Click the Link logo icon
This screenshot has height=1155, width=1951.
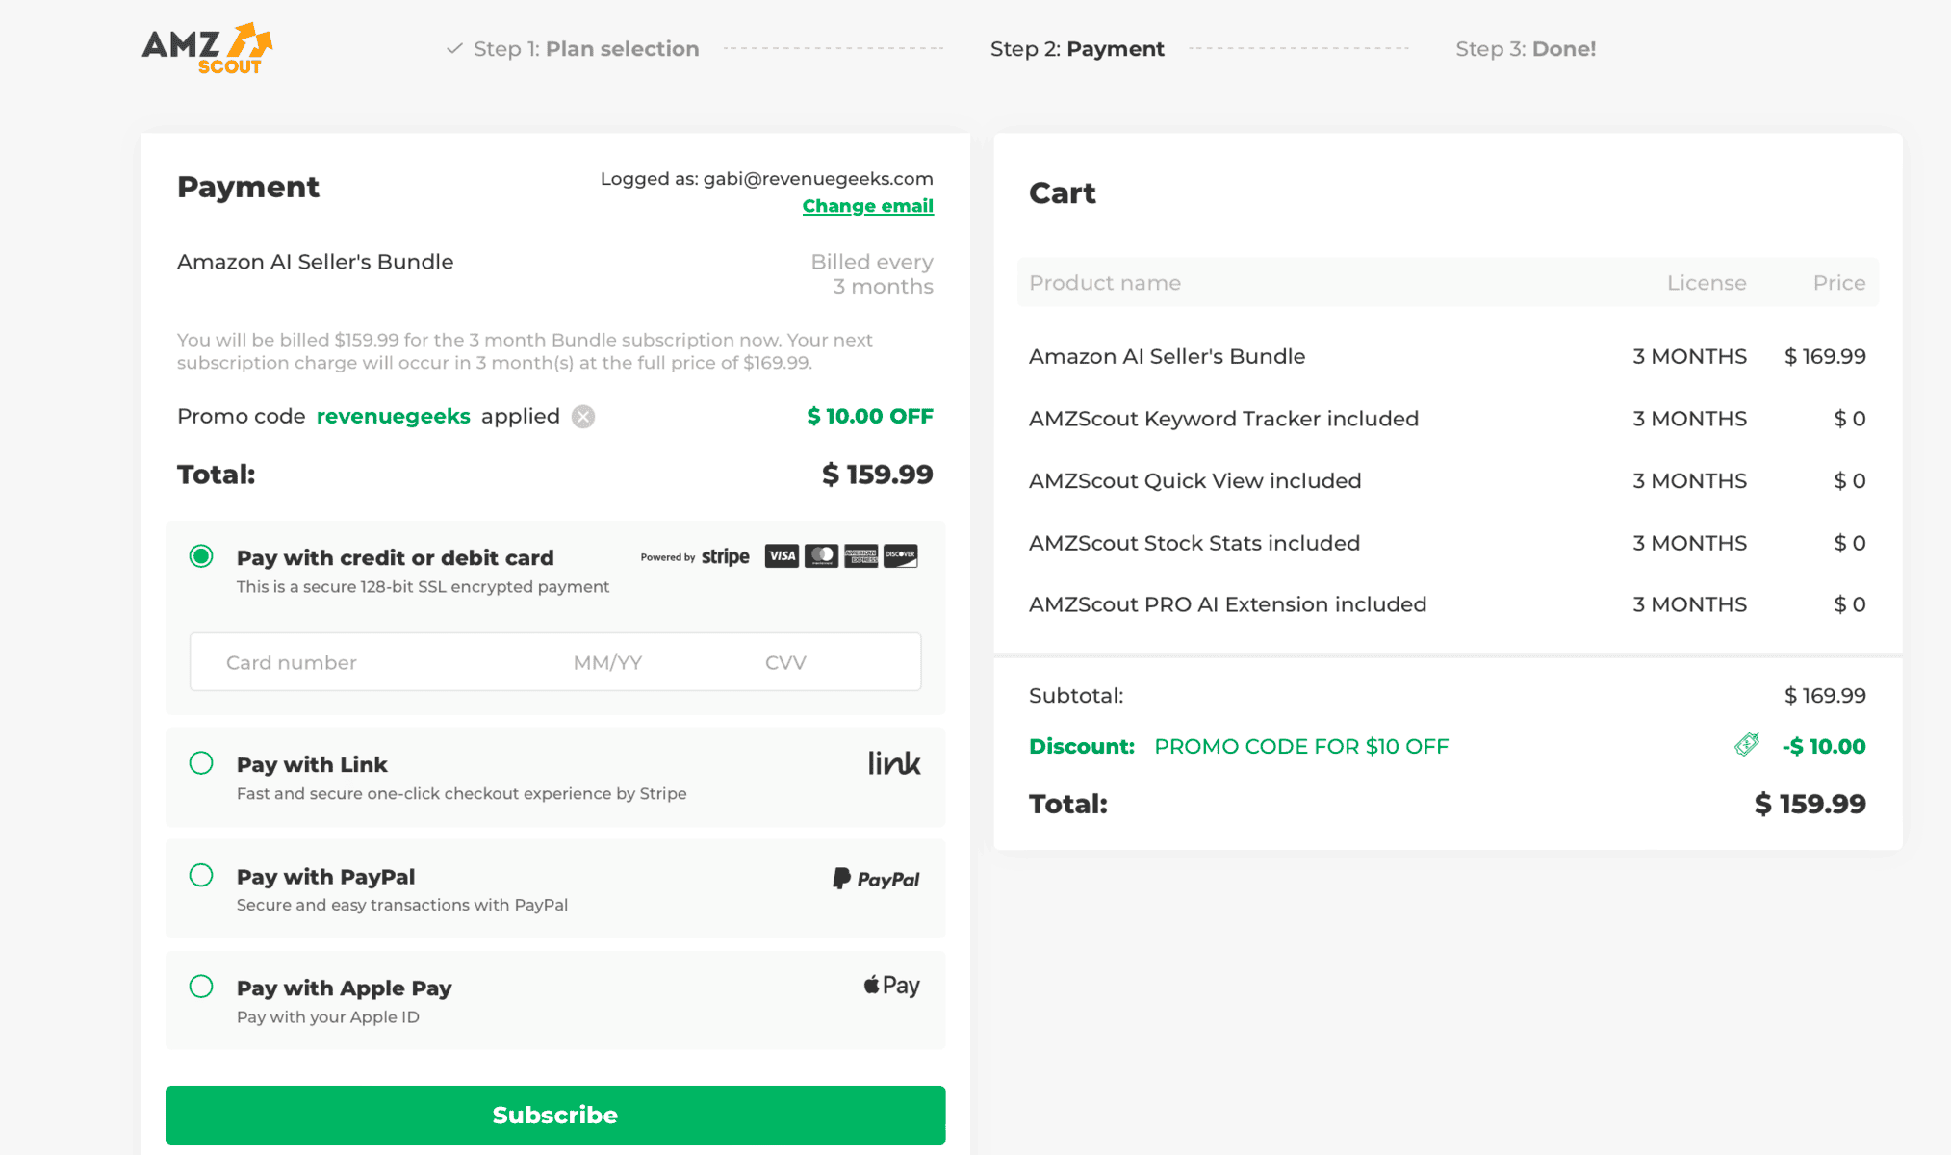pyautogui.click(x=893, y=764)
